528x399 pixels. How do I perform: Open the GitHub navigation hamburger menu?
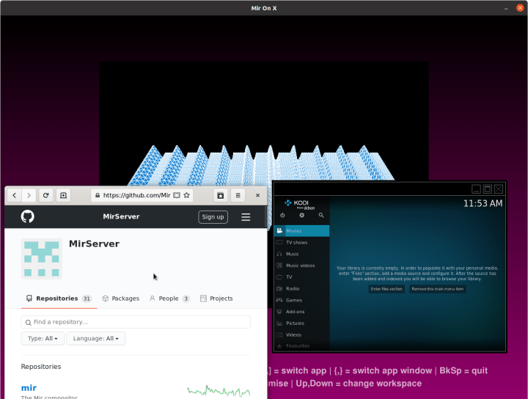(x=246, y=217)
